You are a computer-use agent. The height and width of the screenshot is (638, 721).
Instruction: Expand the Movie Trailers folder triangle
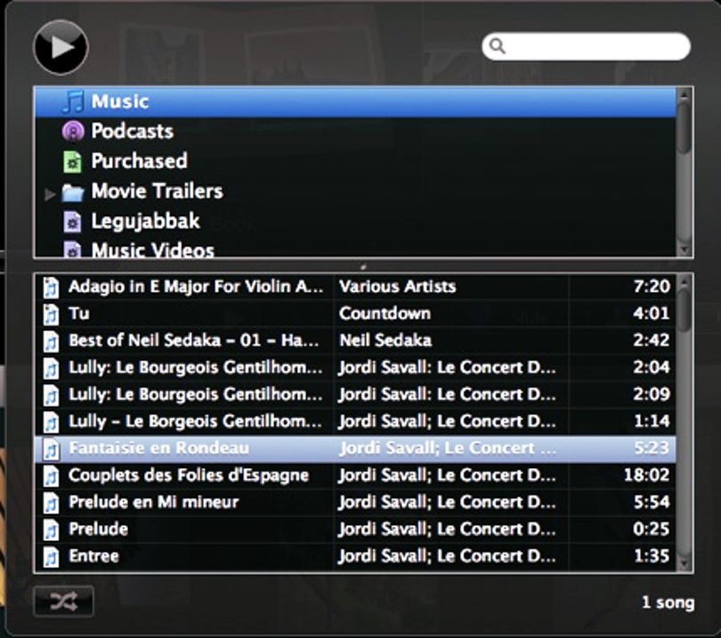pos(50,195)
